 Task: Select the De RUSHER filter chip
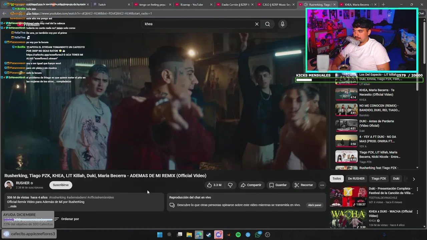click(x=356, y=179)
